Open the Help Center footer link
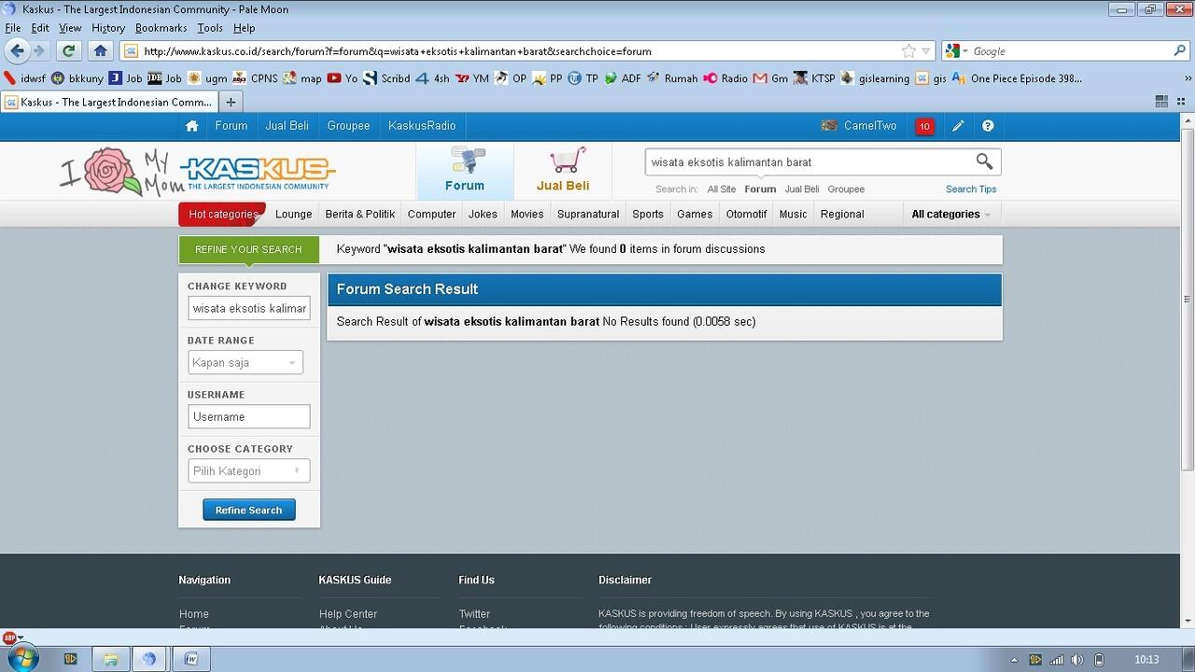The width and height of the screenshot is (1195, 672). click(x=348, y=614)
